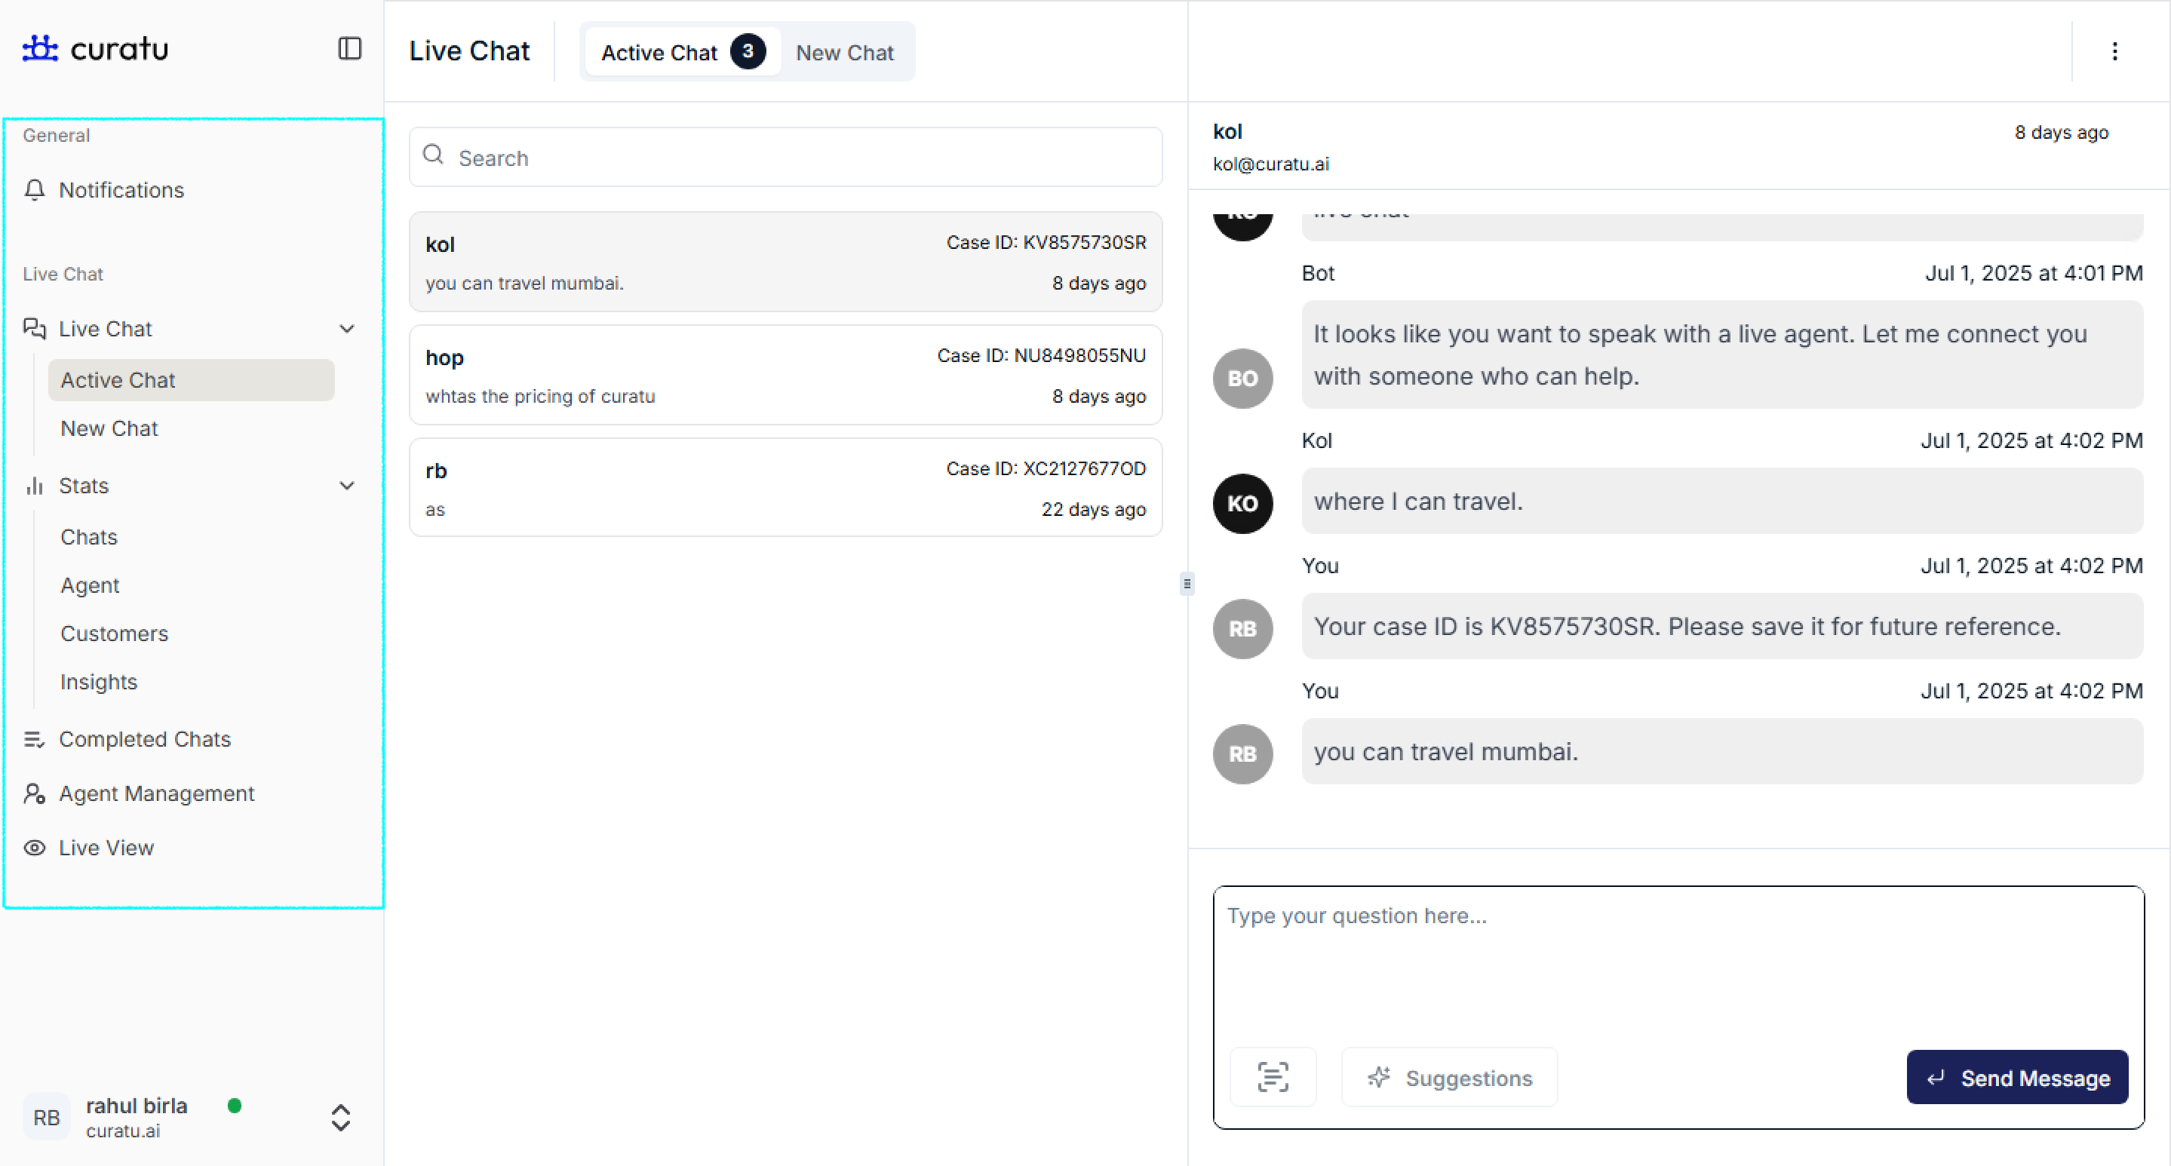The height and width of the screenshot is (1166, 2171).
Task: Open Completed Chats list icon
Action: (35, 739)
